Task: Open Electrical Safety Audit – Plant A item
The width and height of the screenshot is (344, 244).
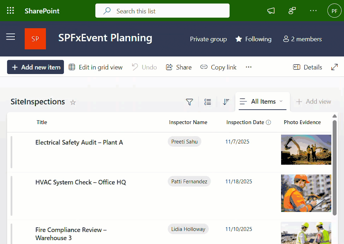Action: click(79, 142)
